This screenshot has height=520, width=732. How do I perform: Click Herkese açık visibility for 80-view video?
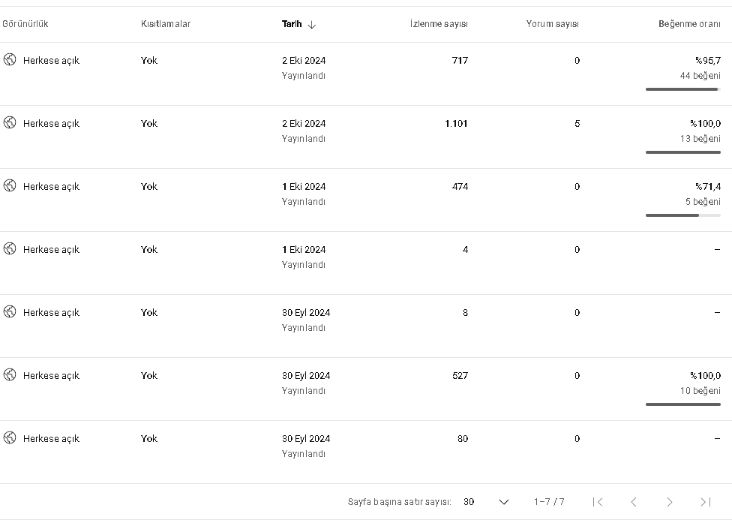pyautogui.click(x=51, y=439)
